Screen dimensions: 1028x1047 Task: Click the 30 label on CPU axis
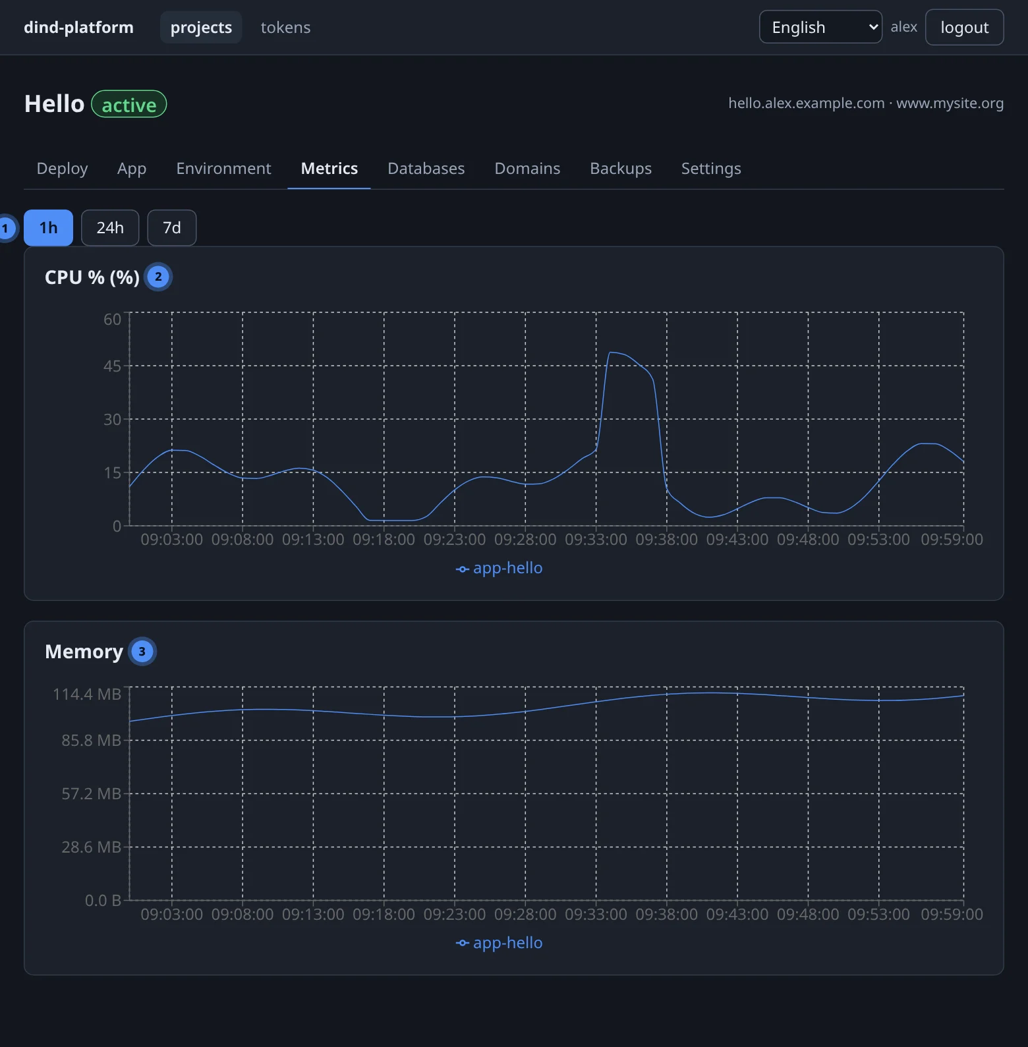pos(112,419)
